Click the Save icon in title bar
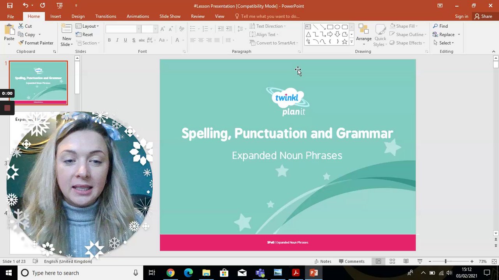The image size is (499, 280). click(x=10, y=5)
